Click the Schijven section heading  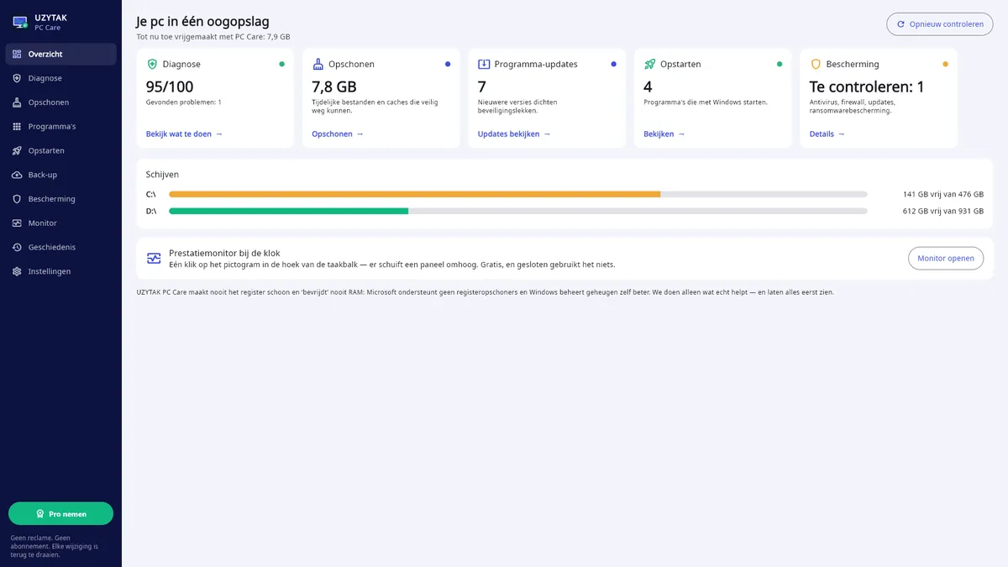click(x=162, y=175)
